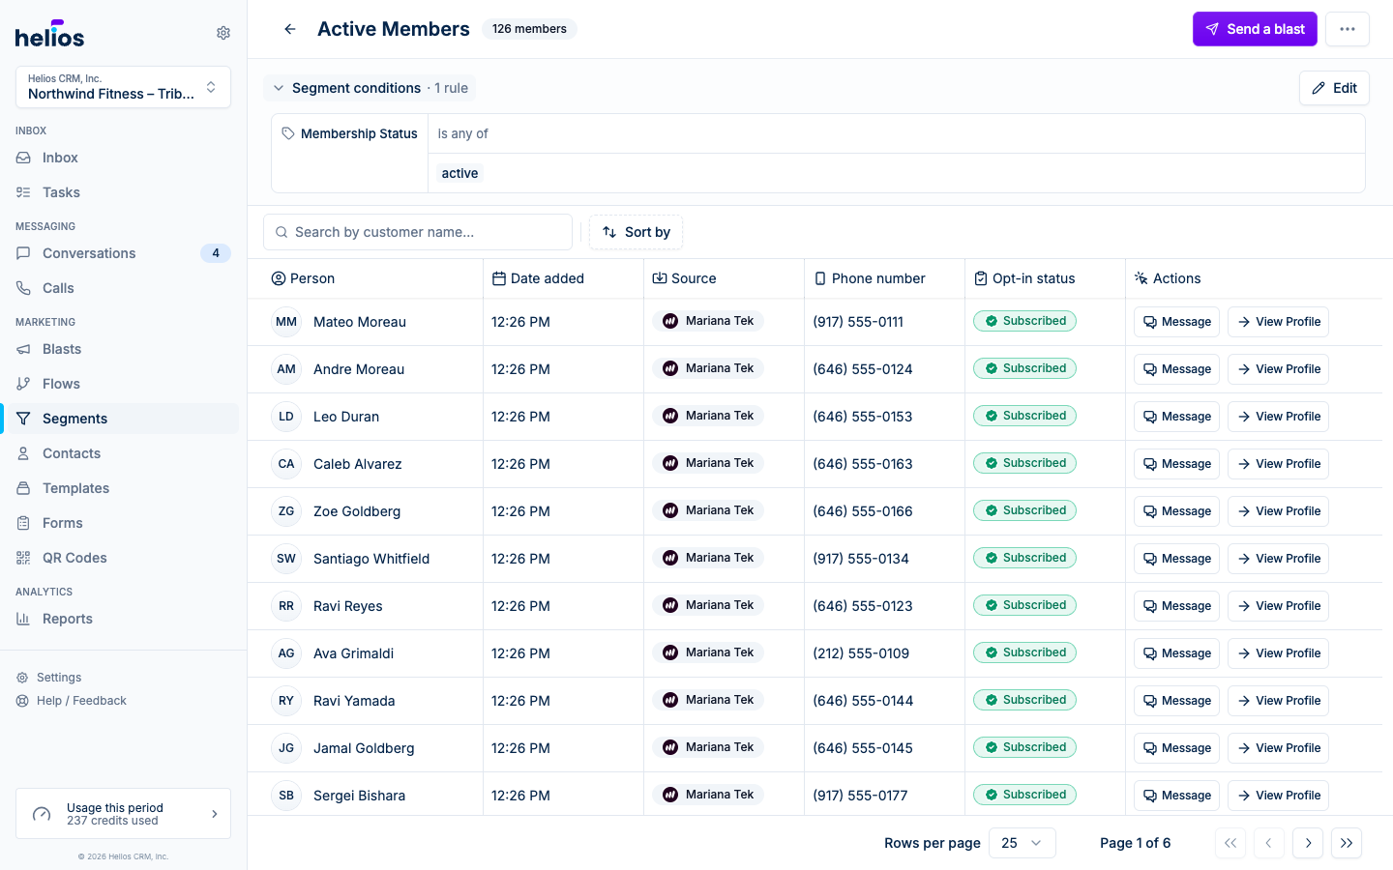Message Mateo Moreau
This screenshot has height=870, width=1393.
click(x=1176, y=322)
